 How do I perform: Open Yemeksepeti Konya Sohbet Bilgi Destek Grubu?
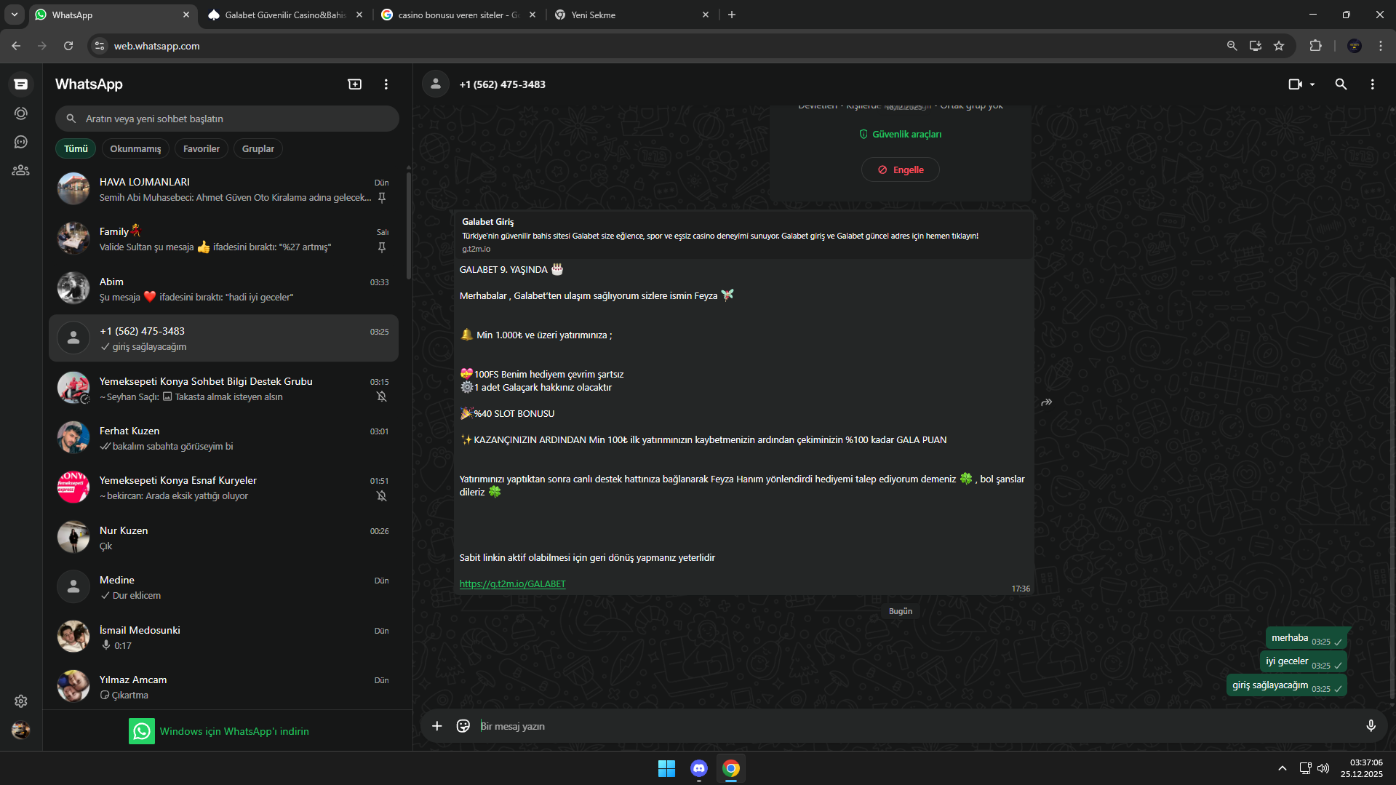click(x=223, y=388)
